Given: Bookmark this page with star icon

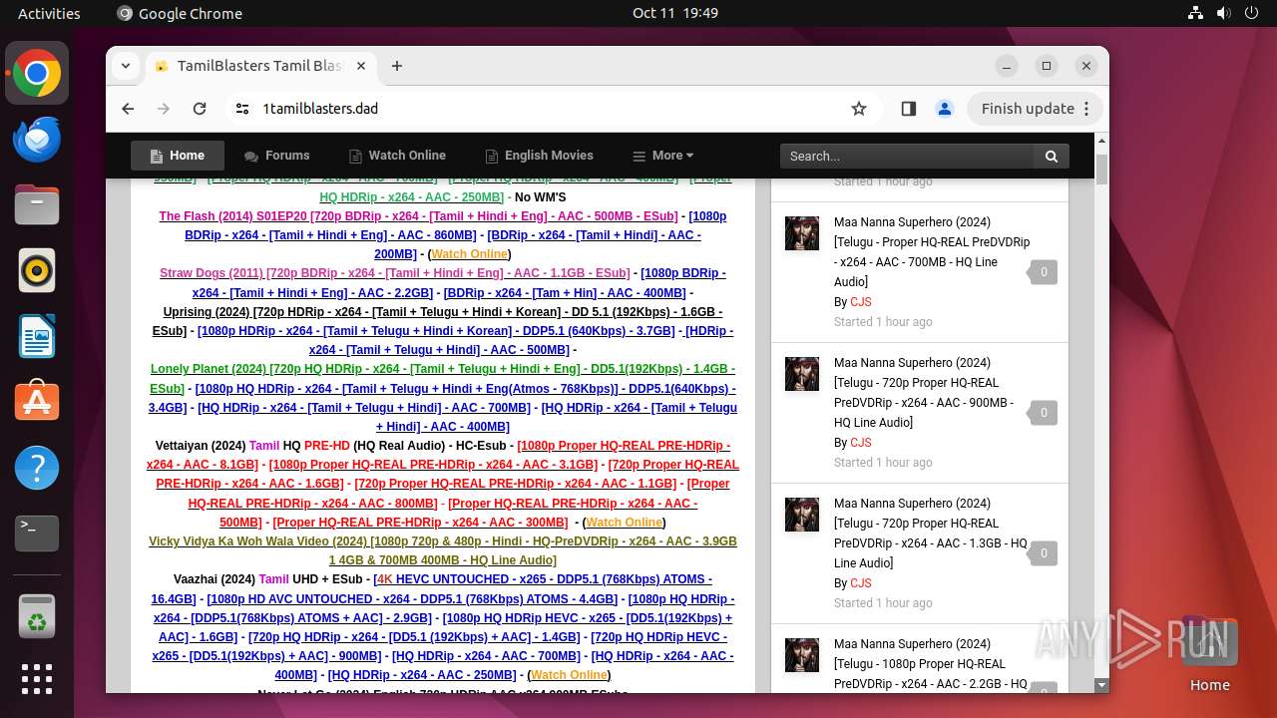Looking at the screenshot, I should click(x=859, y=109).
